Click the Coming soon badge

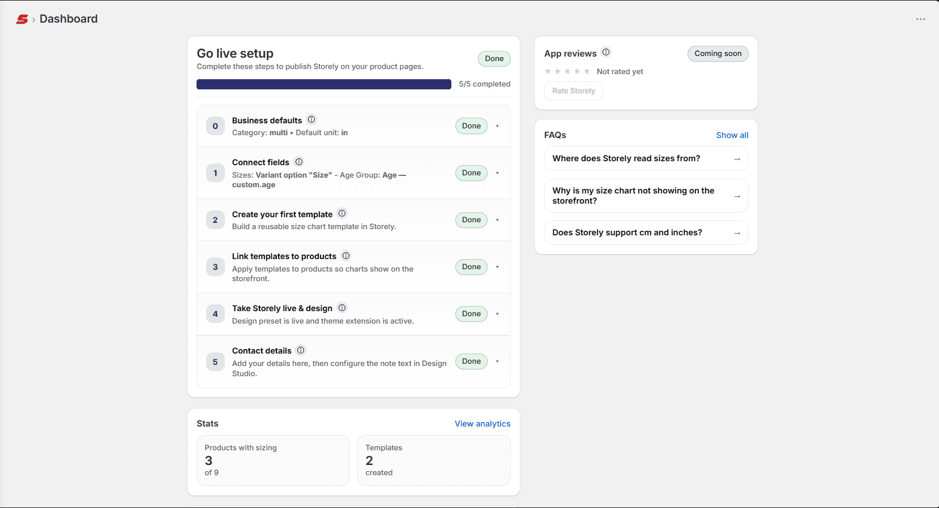[x=718, y=54]
